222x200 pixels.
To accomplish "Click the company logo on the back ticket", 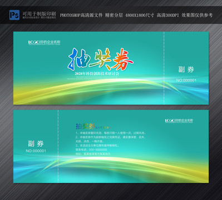I will 179,121.
